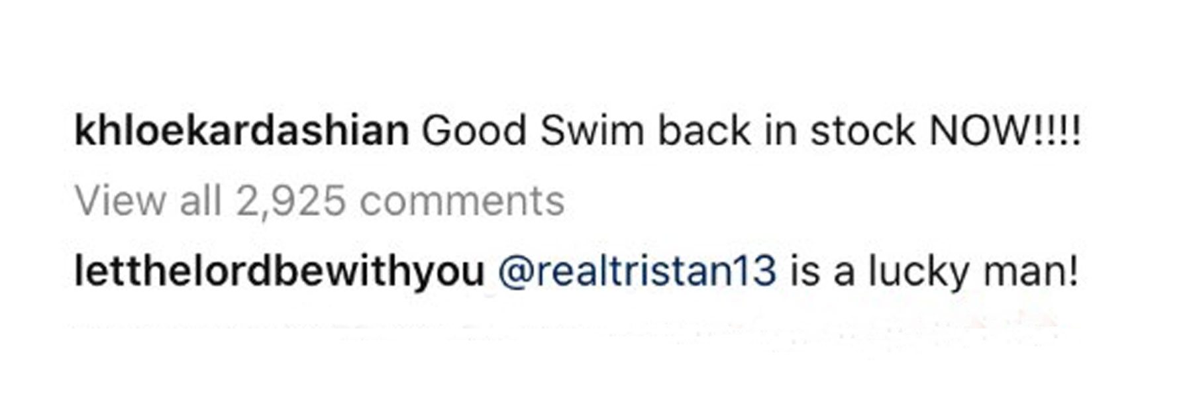
Task: Click the word man! at the comment's end
Action: tap(1031, 272)
